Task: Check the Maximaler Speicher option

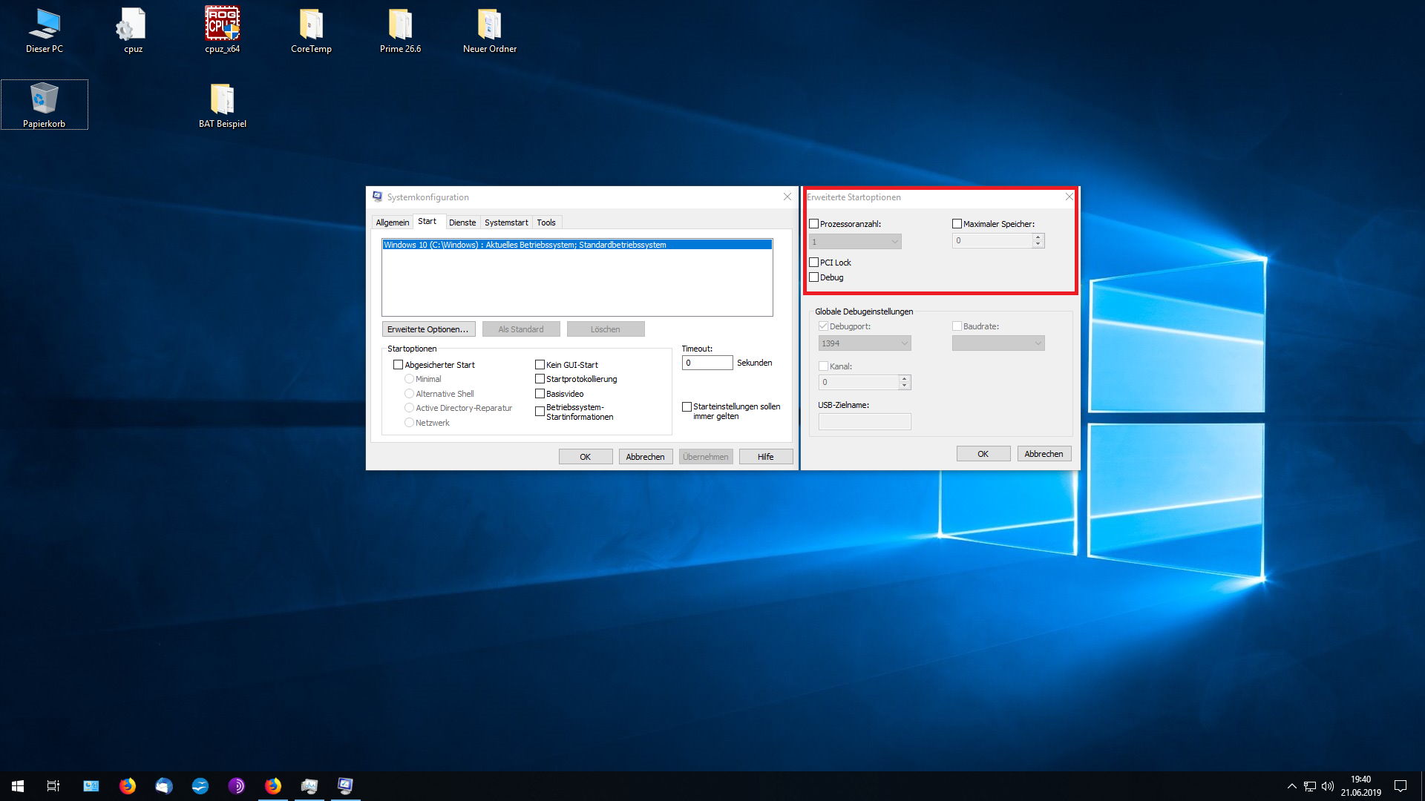Action: tap(957, 224)
